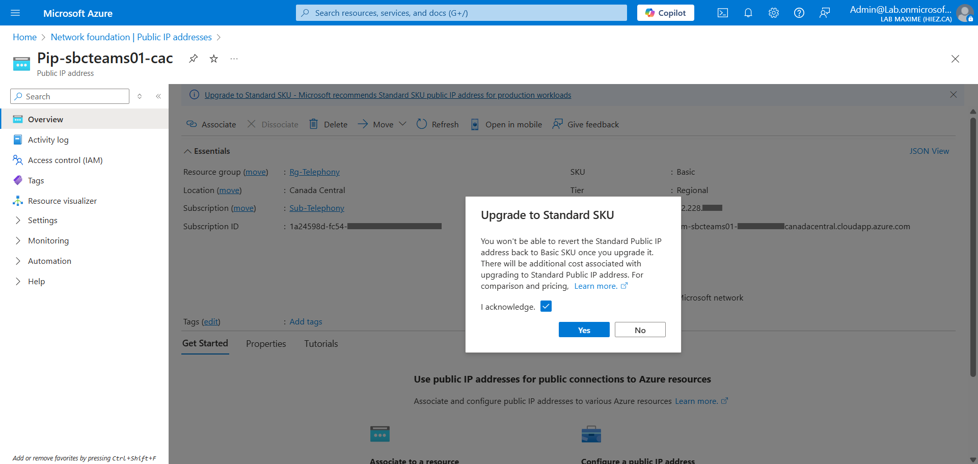Expand the Monitoring section
The width and height of the screenshot is (978, 464).
click(48, 241)
